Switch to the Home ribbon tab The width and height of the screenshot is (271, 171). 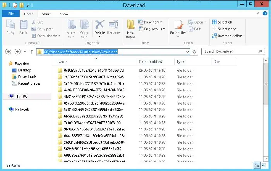(x=29, y=14)
